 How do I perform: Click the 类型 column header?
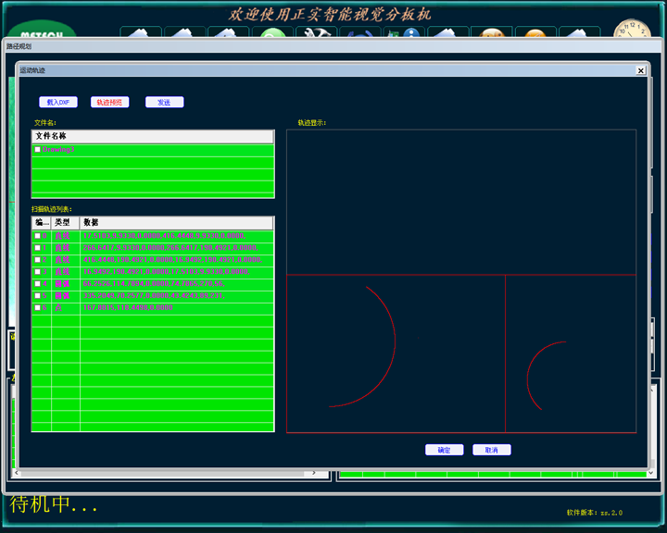[x=66, y=222]
